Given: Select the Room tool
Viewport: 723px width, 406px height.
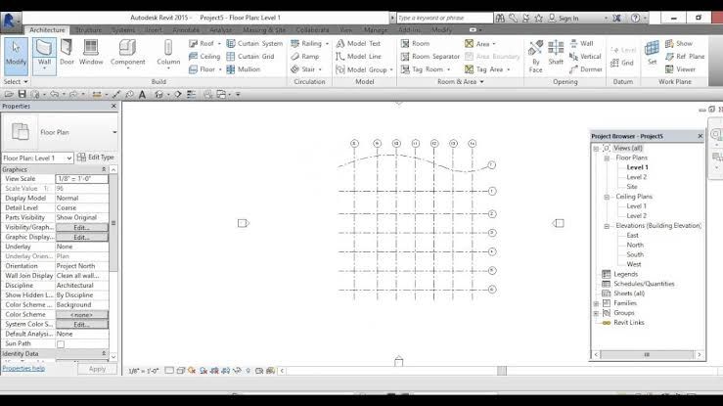Looking at the screenshot, I should (x=415, y=43).
